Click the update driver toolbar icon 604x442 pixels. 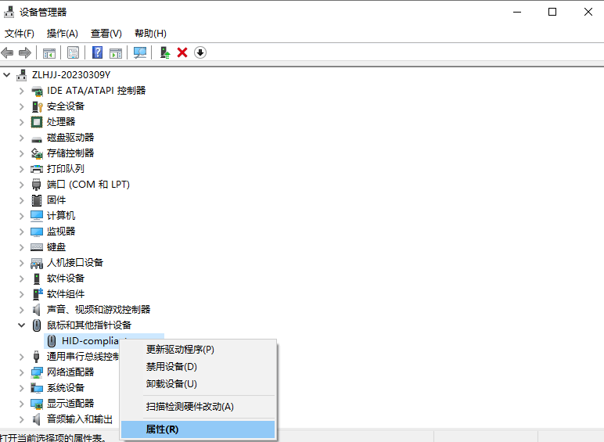coord(165,52)
